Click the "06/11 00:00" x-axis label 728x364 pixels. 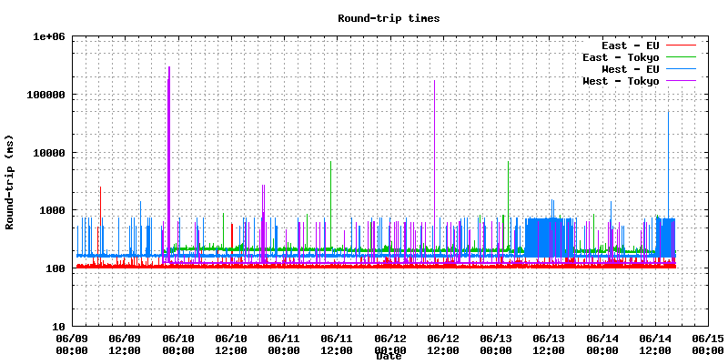284,345
